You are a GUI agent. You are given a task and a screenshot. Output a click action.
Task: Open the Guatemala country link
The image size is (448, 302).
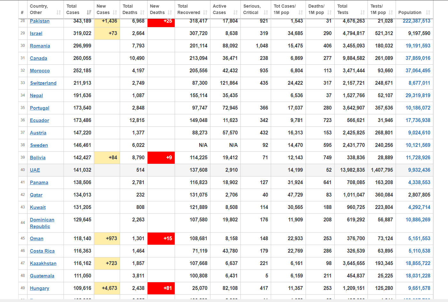point(42,276)
